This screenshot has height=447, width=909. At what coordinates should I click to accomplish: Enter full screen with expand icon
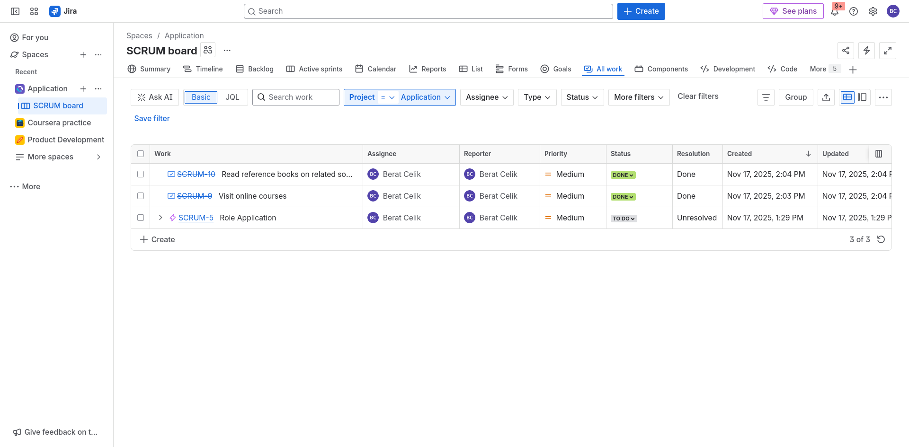coord(887,50)
